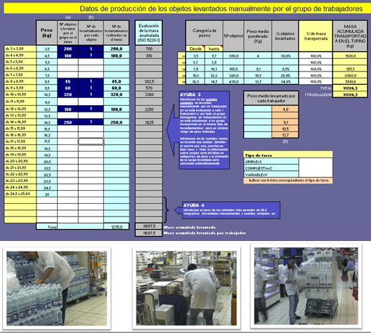Click the empty input cell for 17,5 kg lifts
Screen dimensions: 371x333
tap(91, 142)
